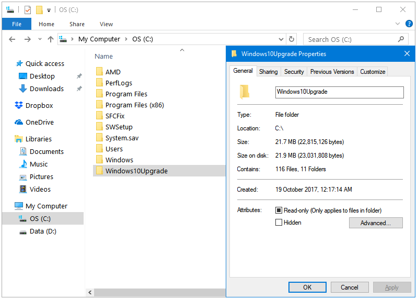Open Customize Quick Access Toolbar dropdown
The image size is (417, 299).
coord(49,10)
